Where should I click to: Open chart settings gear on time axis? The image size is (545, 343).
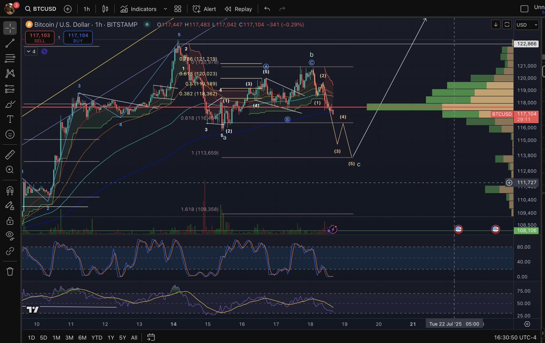[x=527, y=324]
